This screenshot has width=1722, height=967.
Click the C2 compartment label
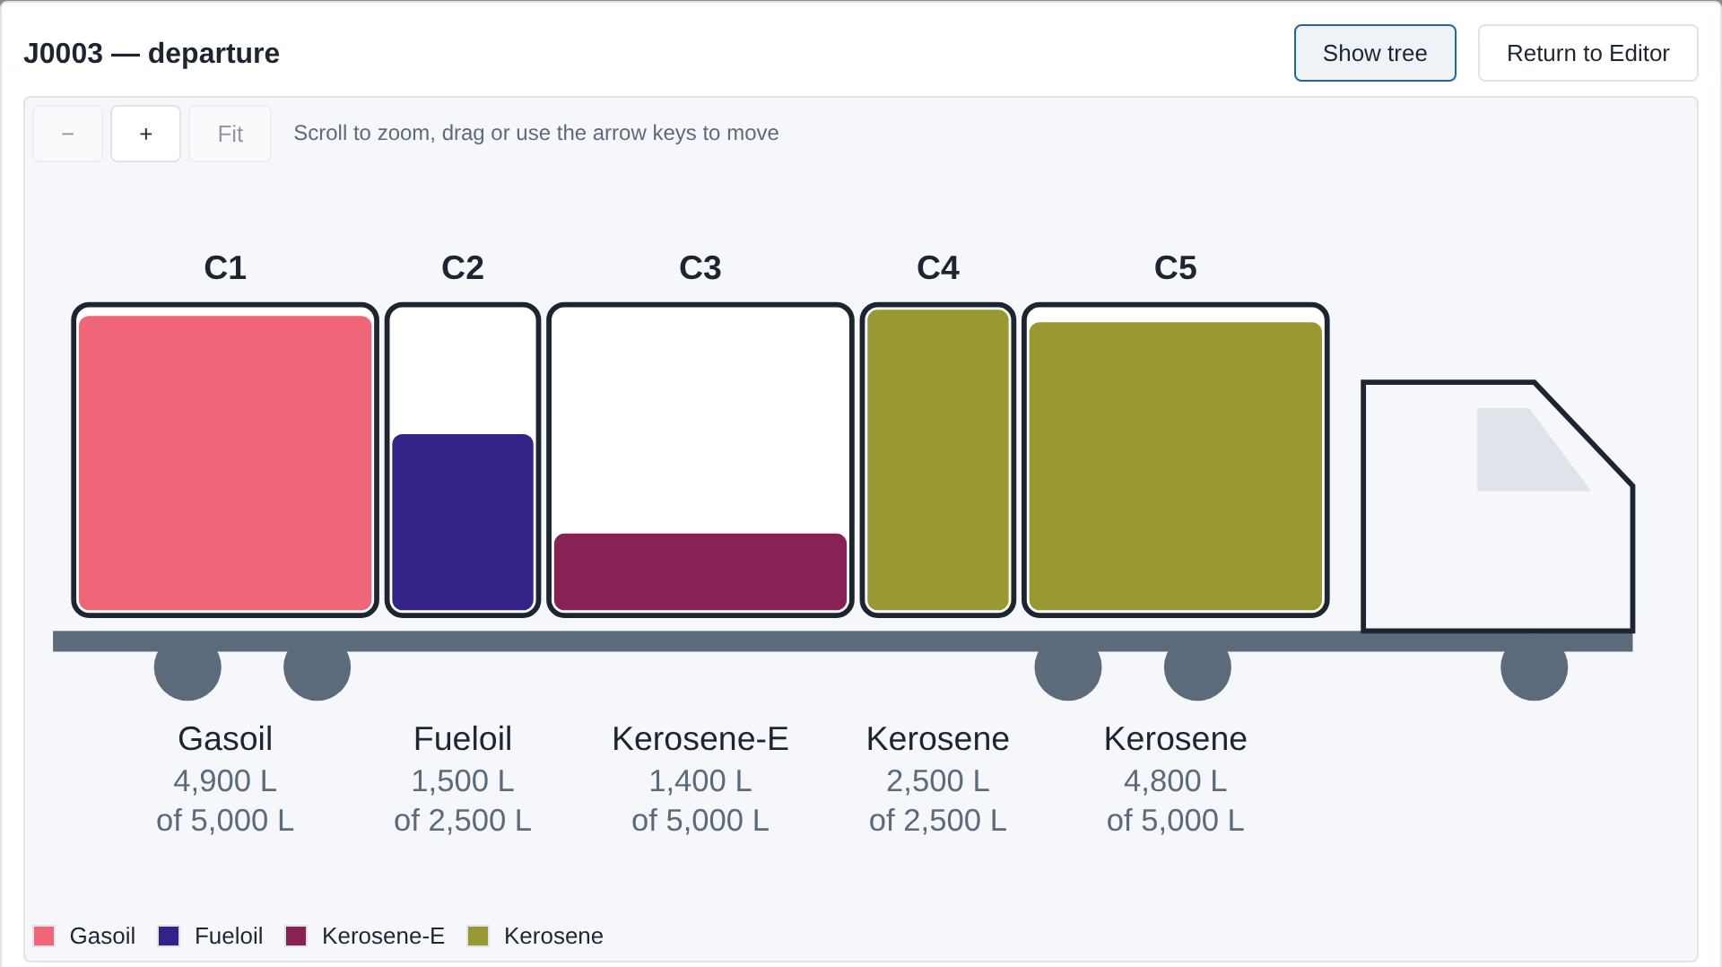(x=463, y=267)
